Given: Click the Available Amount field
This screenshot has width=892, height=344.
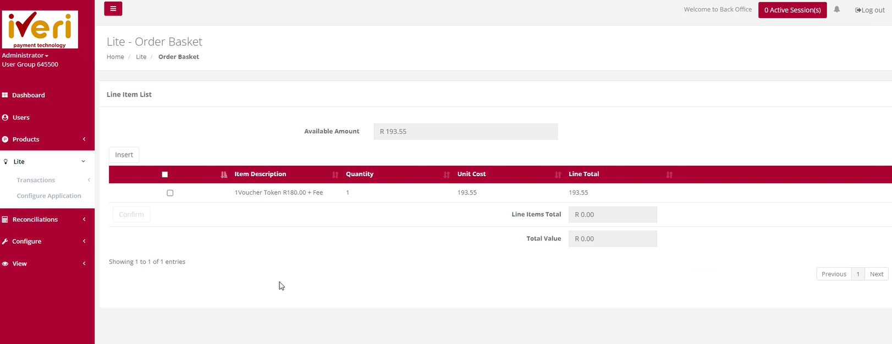Looking at the screenshot, I should point(465,132).
